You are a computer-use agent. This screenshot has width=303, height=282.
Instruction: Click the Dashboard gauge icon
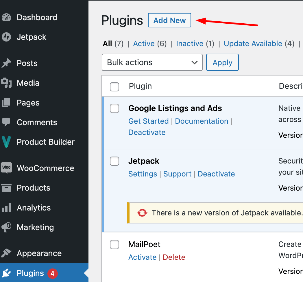coord(6,17)
